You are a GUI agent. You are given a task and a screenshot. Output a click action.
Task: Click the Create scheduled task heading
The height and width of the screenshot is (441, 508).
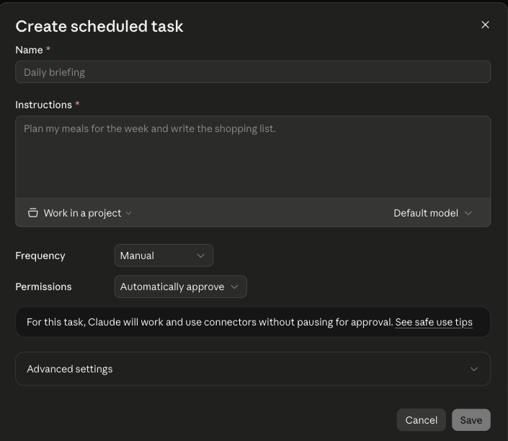coord(99,26)
